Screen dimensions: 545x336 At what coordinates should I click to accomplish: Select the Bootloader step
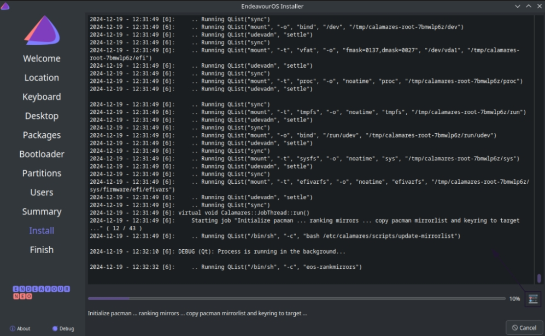[42, 154]
